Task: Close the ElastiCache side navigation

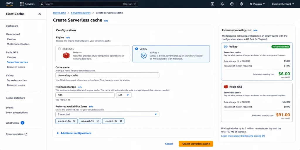Action: coord(40,14)
